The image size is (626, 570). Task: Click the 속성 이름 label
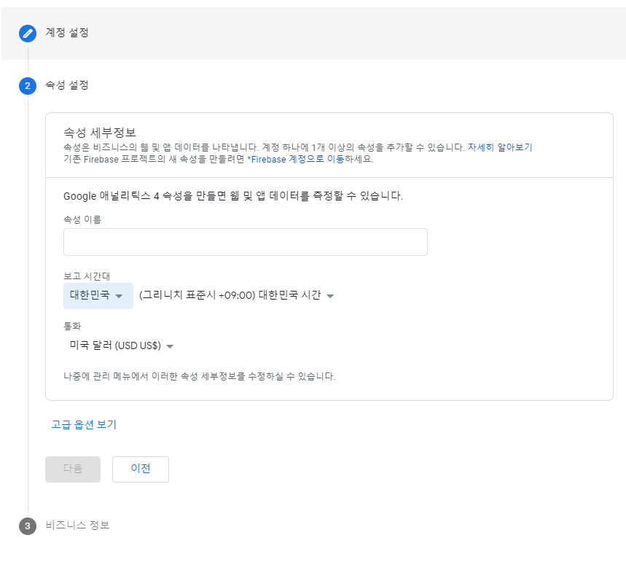[82, 219]
